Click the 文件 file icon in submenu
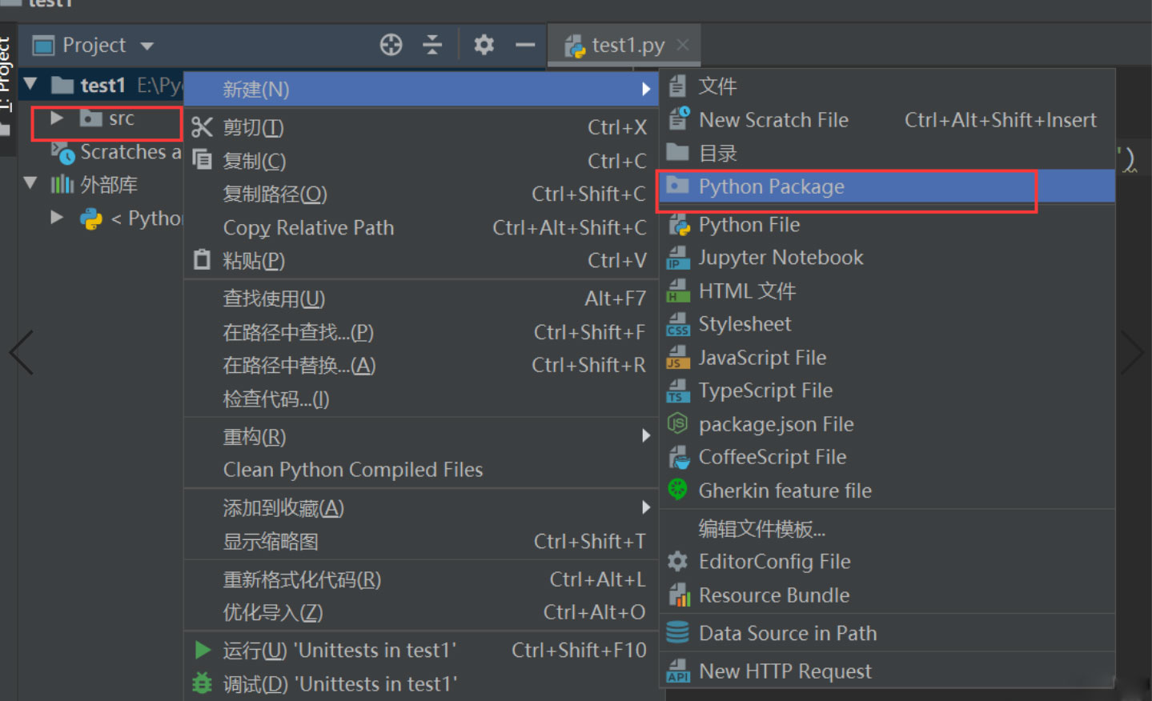Image resolution: width=1152 pixels, height=701 pixels. click(x=677, y=86)
